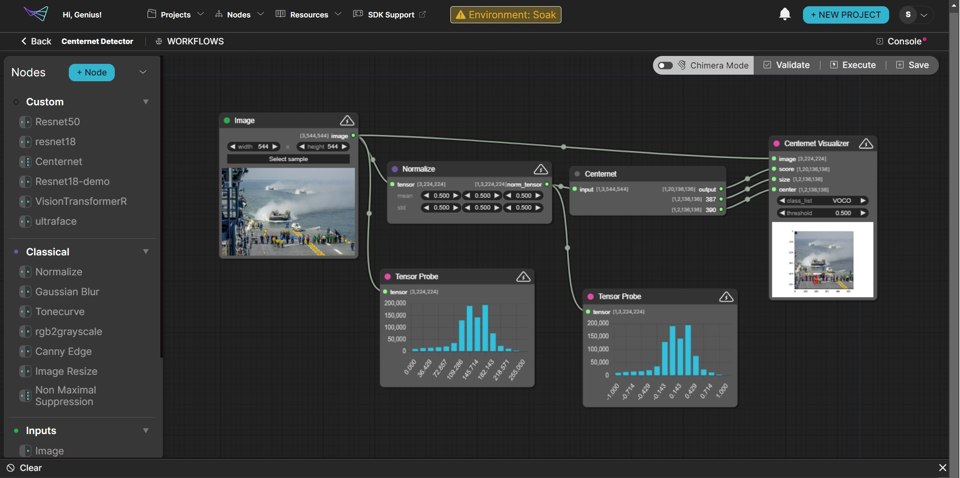Click warning triangle on Centernet Visualizer node
The height and width of the screenshot is (478, 960).
(x=866, y=144)
